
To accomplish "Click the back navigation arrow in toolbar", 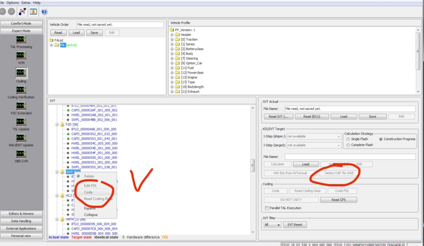I will [3, 11].
